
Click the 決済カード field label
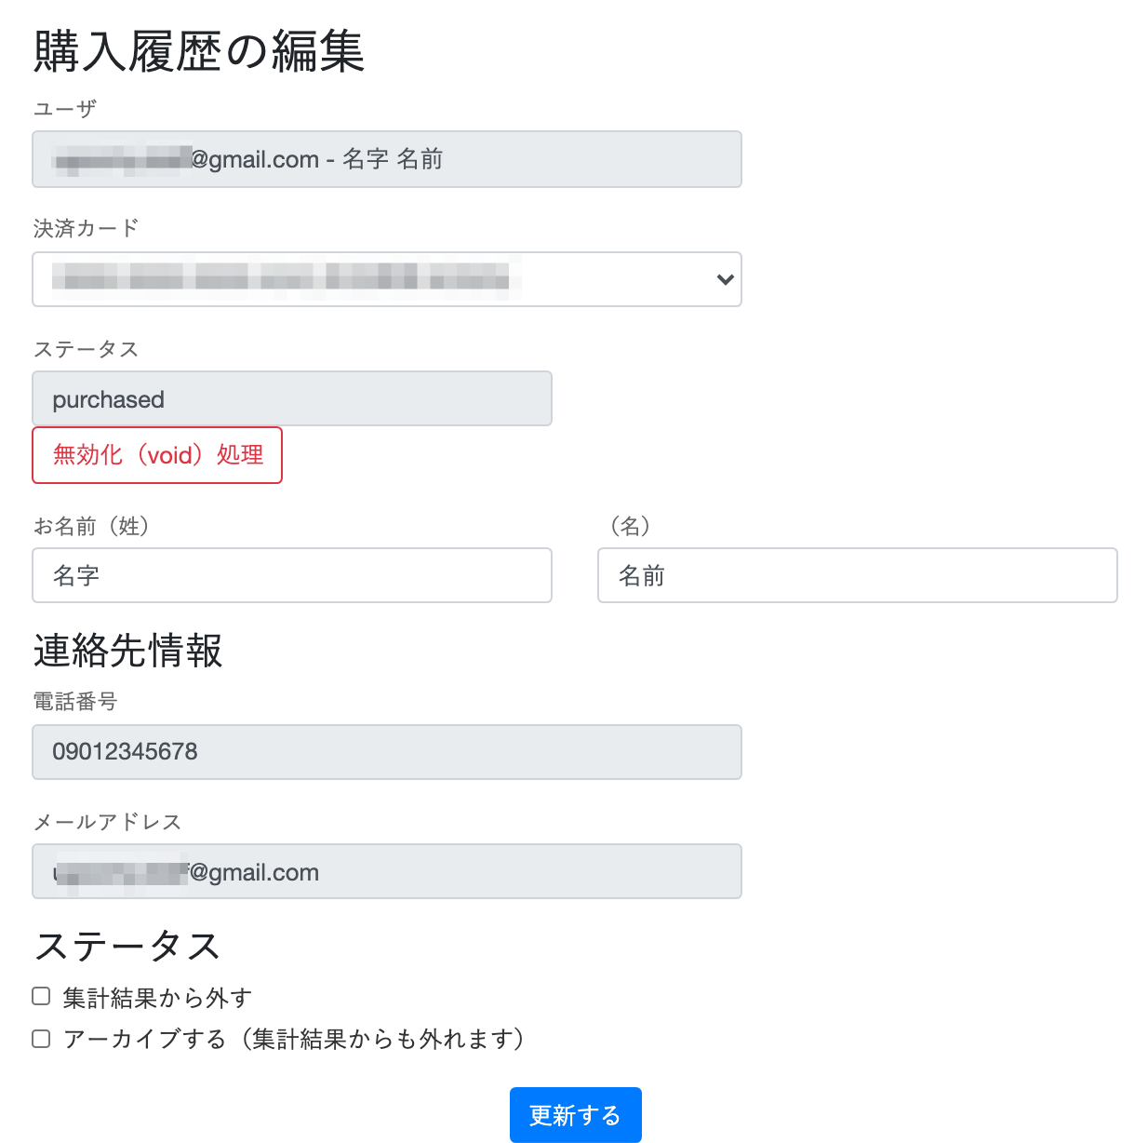(86, 228)
